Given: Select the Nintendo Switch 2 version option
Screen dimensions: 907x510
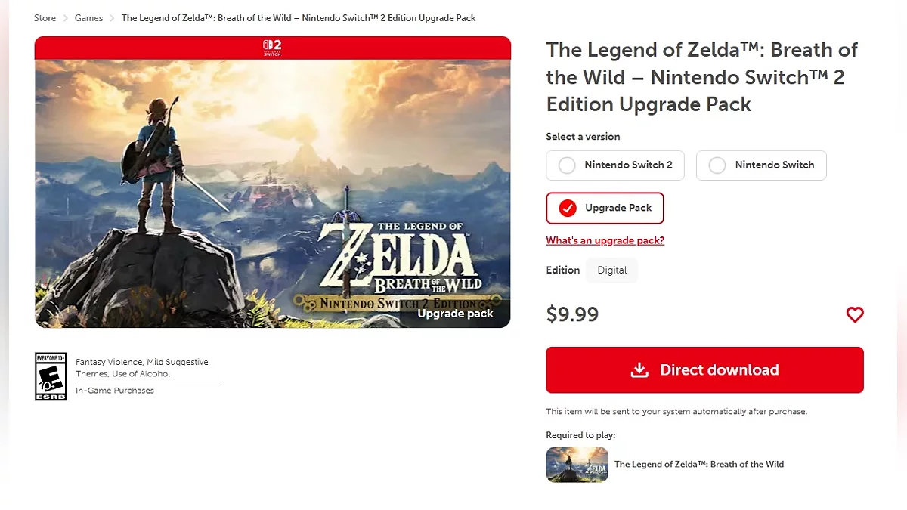Looking at the screenshot, I should coord(614,165).
